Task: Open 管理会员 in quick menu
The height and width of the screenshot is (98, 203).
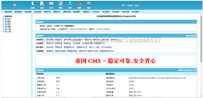Action: [x=59, y=47]
